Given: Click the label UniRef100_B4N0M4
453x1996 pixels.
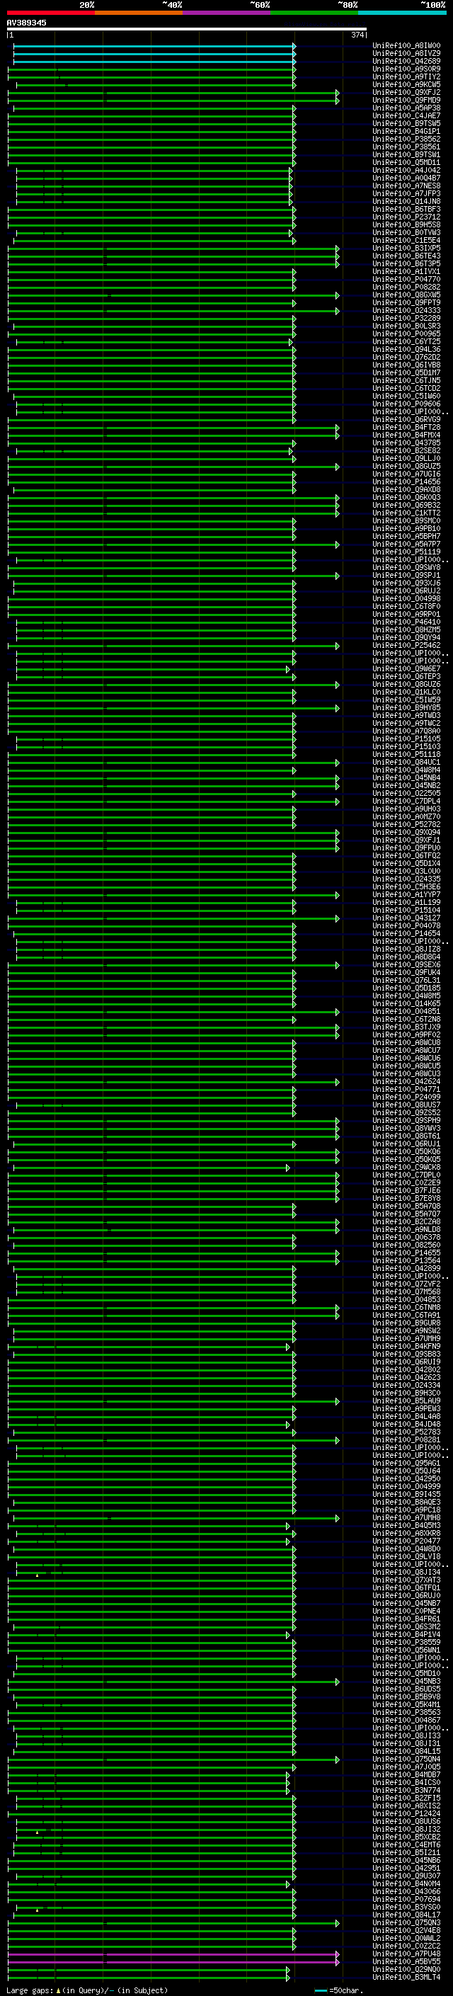Looking at the screenshot, I should tap(406, 1883).
